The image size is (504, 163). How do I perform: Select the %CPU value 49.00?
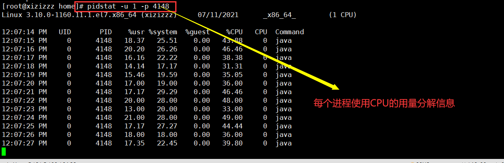click(x=232, y=117)
